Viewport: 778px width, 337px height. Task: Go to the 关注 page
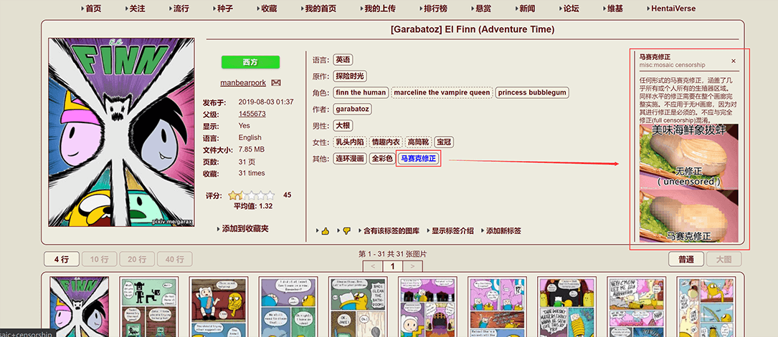138,9
